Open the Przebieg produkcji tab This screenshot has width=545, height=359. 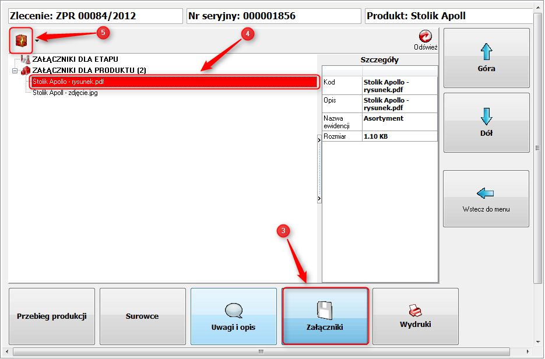point(52,316)
